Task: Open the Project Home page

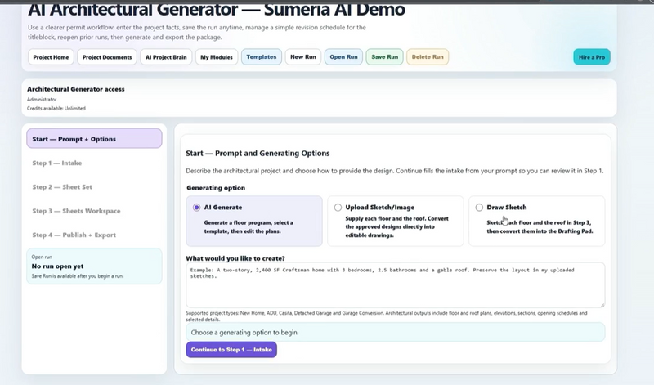Action: [51, 57]
